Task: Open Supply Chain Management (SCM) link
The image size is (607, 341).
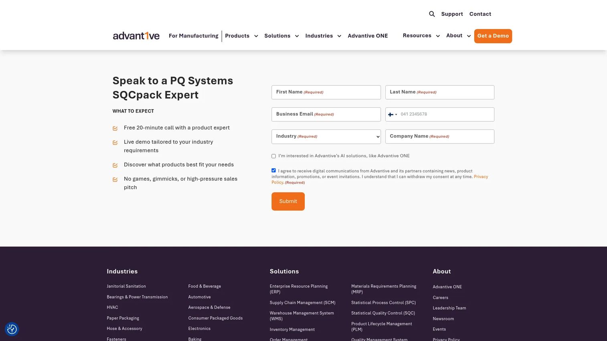Action: coord(303,303)
